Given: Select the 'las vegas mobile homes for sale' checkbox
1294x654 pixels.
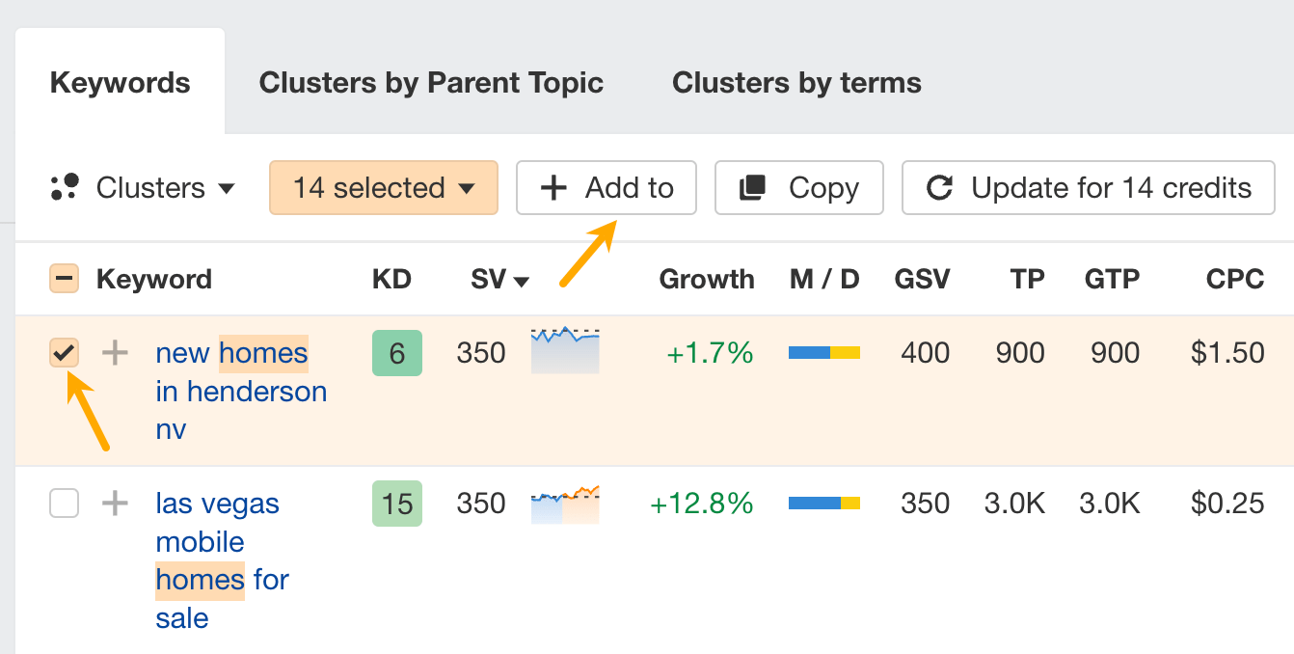Looking at the screenshot, I should (x=64, y=503).
